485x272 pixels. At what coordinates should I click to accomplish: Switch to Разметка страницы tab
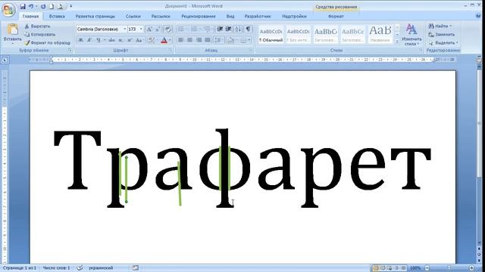tap(95, 17)
